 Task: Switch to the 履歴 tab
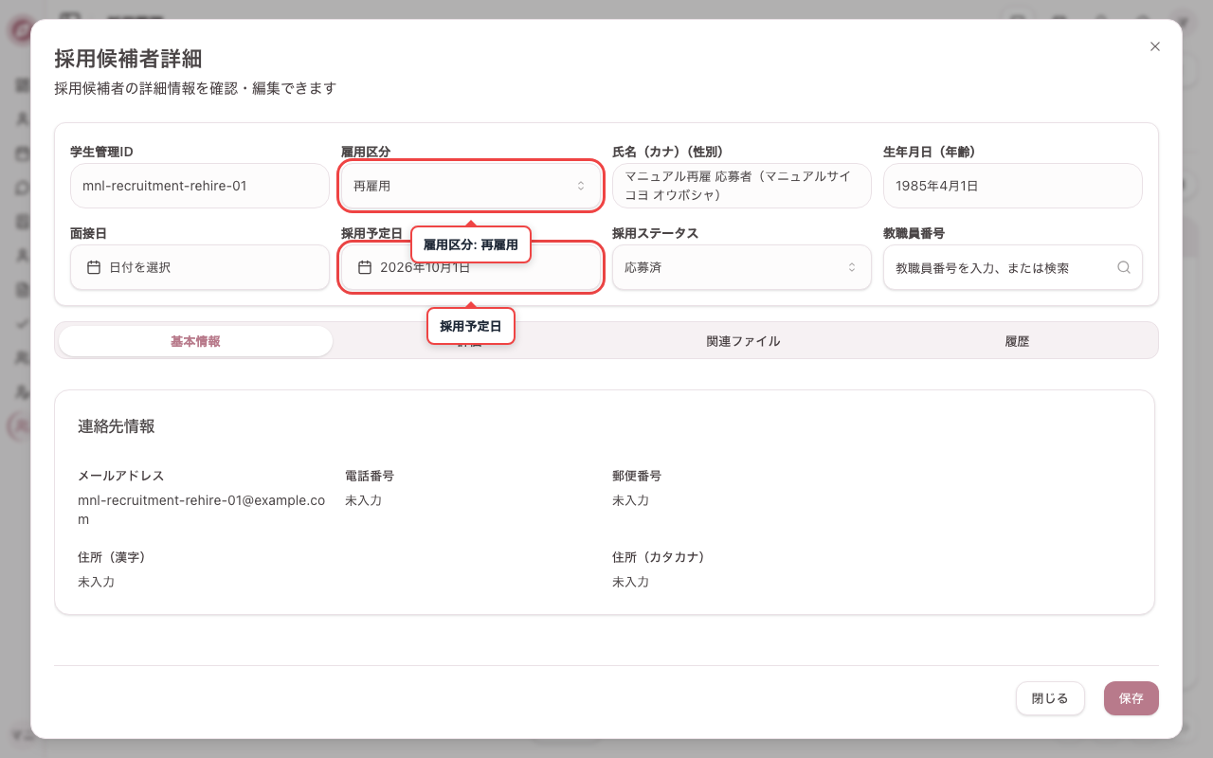pyautogui.click(x=1017, y=341)
